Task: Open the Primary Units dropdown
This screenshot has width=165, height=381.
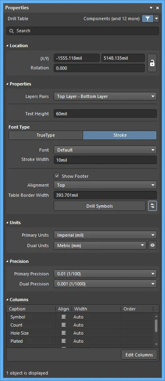Action: coord(105,235)
